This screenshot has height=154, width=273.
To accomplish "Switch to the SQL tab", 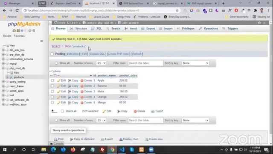I will (x=97, y=29).
